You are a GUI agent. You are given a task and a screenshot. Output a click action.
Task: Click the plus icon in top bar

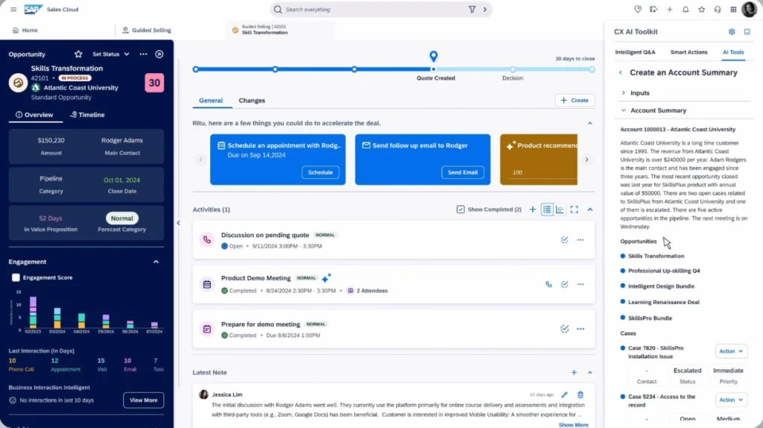click(x=670, y=9)
